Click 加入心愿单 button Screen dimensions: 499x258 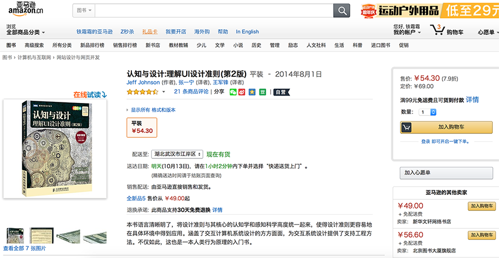[x=446, y=173]
